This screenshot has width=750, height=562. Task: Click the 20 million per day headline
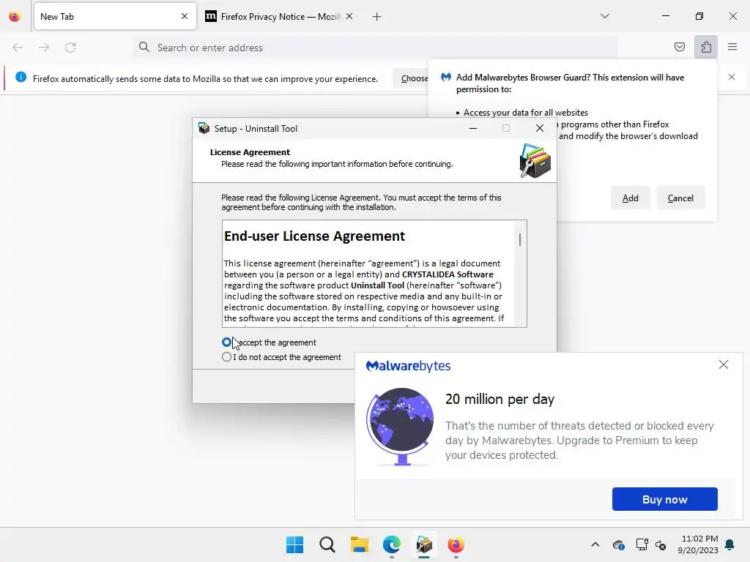click(x=500, y=399)
